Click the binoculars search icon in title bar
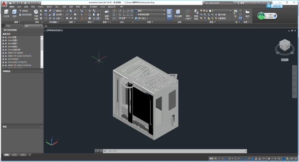 [x=235, y=3]
